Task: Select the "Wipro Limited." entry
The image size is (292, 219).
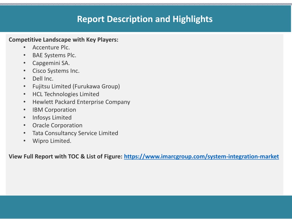Action: (52, 141)
